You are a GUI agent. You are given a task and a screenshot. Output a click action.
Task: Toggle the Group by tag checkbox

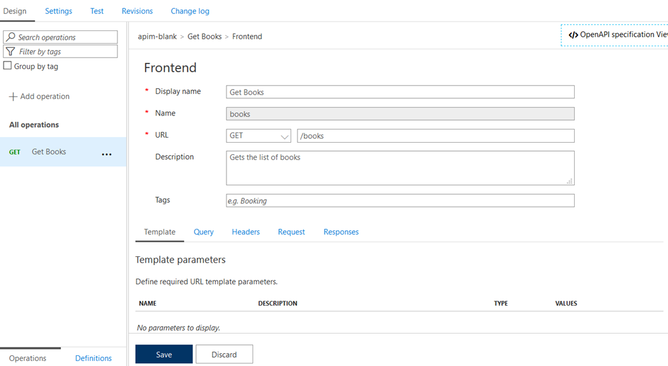(x=7, y=65)
